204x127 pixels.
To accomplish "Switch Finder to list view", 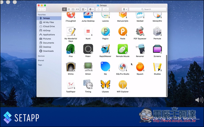I will [69, 9].
